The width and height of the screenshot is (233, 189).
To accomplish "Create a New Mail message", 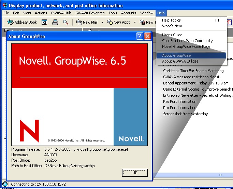I will (x=87, y=22).
